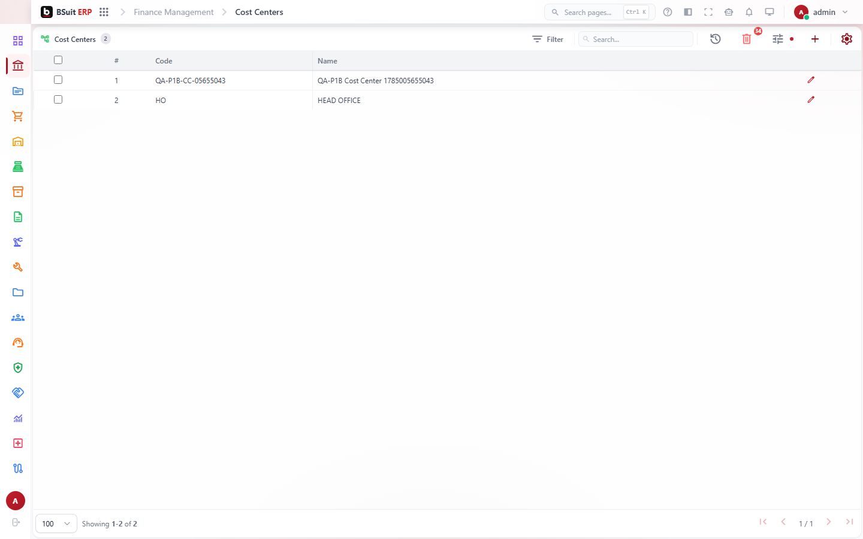
Task: Open the orange wrench maintenance icon
Action: pos(18,267)
